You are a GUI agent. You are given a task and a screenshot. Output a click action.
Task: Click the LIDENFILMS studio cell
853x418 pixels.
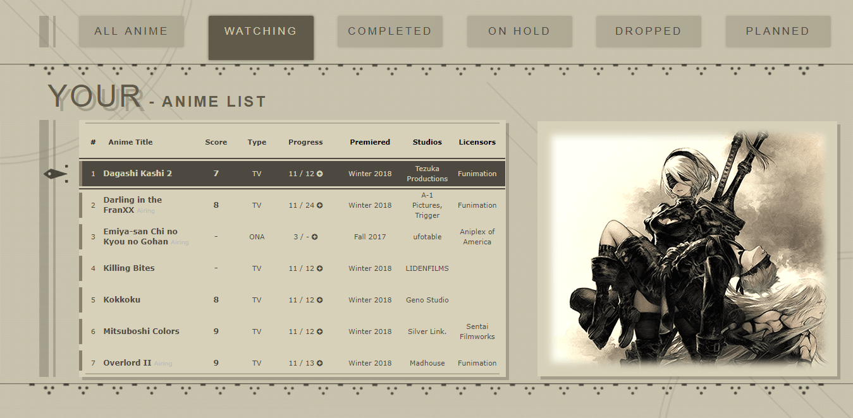tap(427, 268)
